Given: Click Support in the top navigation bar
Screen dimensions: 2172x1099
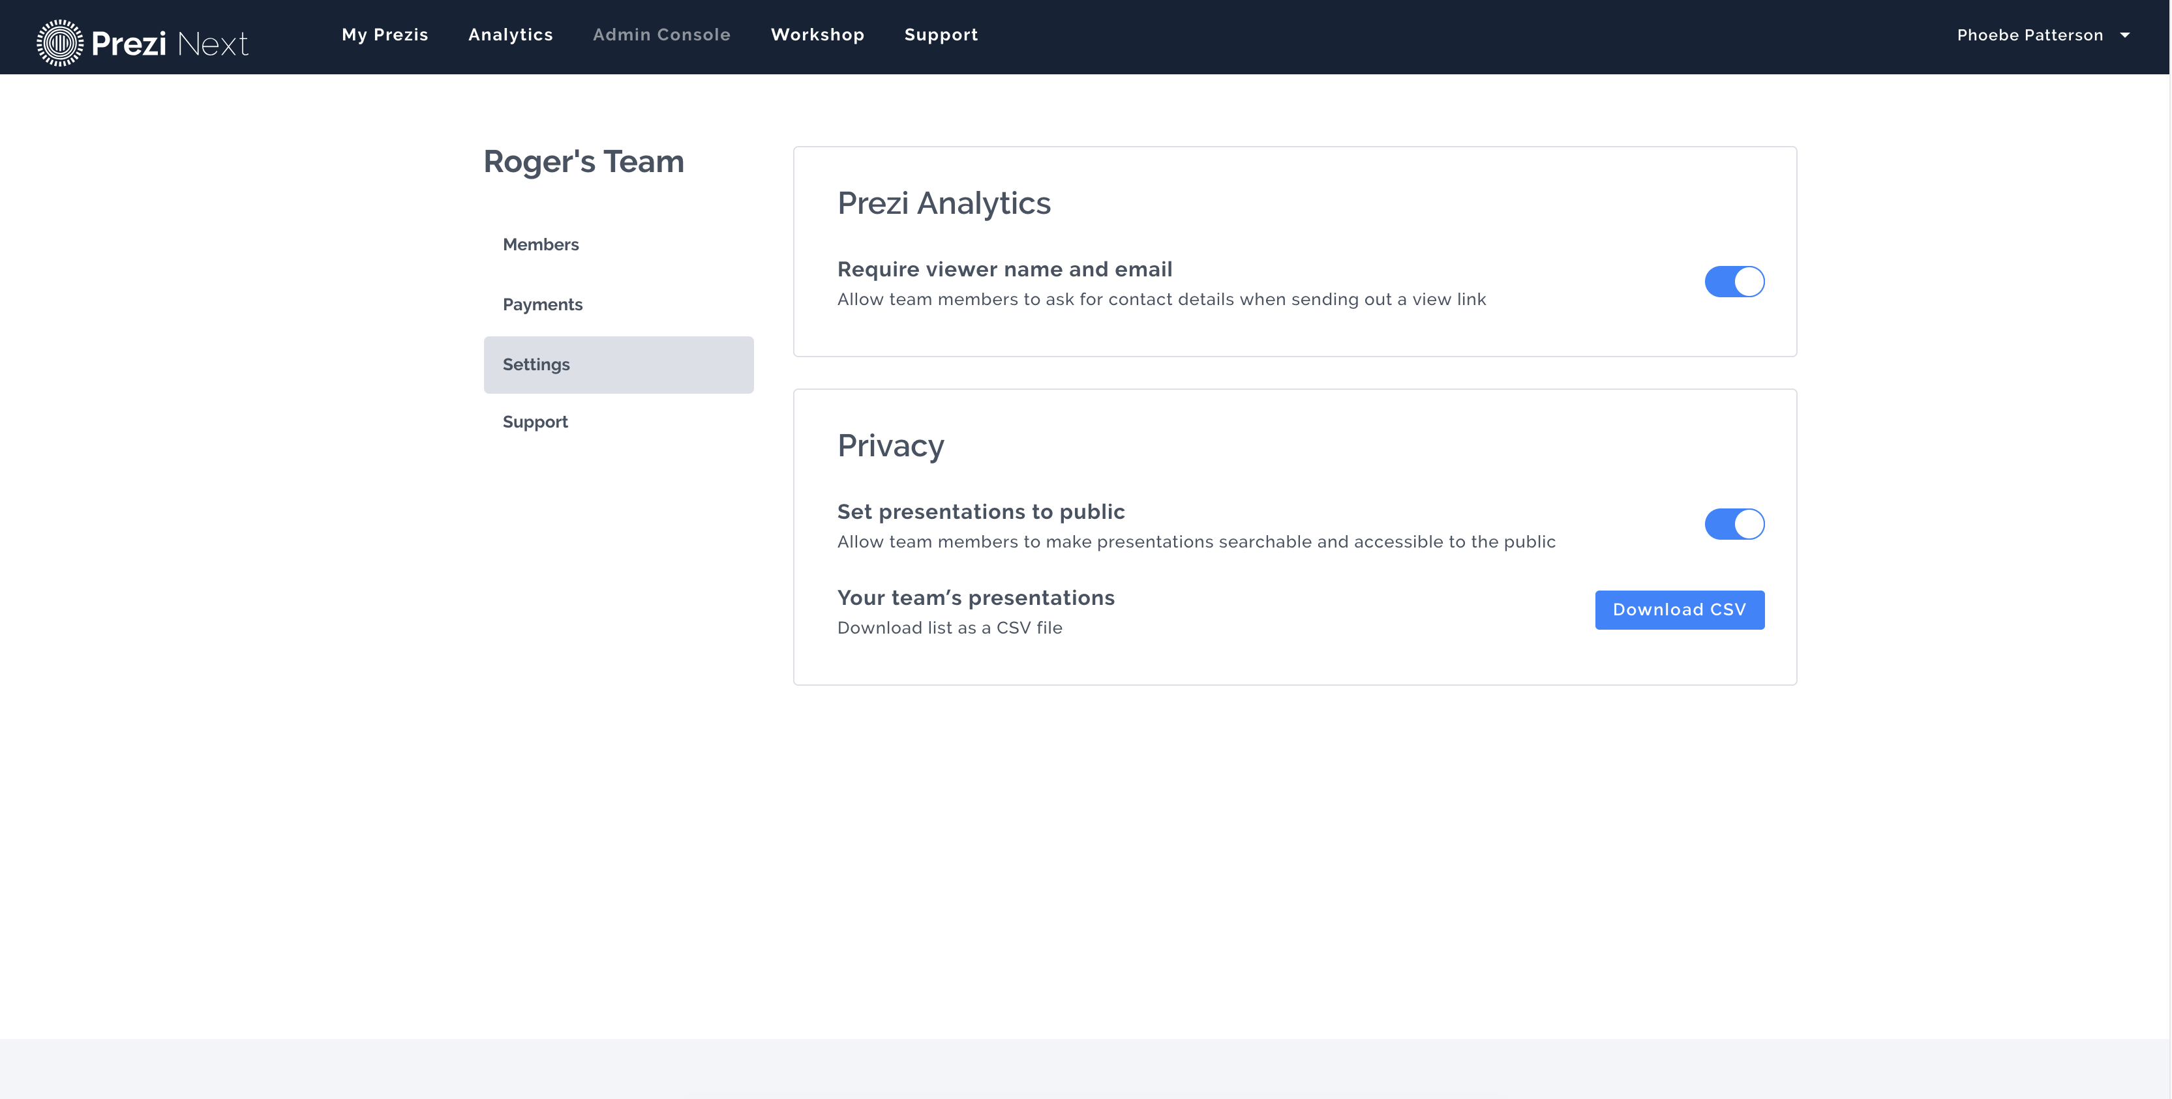Looking at the screenshot, I should (941, 35).
